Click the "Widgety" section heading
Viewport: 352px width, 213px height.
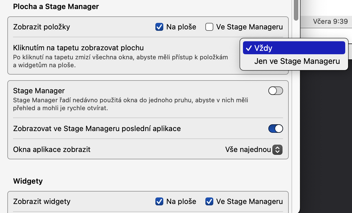[x=28, y=181]
